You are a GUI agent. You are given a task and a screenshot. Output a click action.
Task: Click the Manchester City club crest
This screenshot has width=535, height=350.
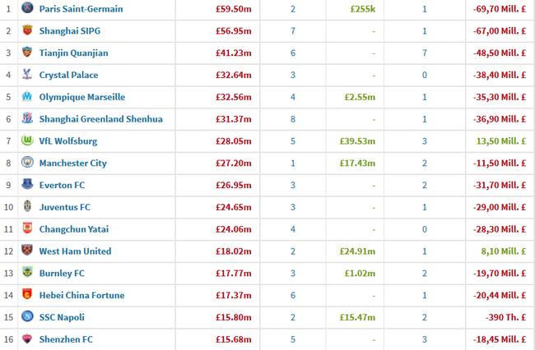(26, 163)
